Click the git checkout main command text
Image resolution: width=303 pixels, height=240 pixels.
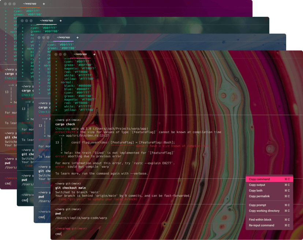(71, 188)
